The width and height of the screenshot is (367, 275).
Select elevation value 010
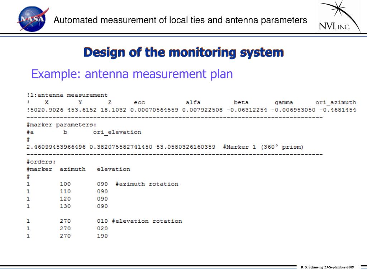click(102, 221)
